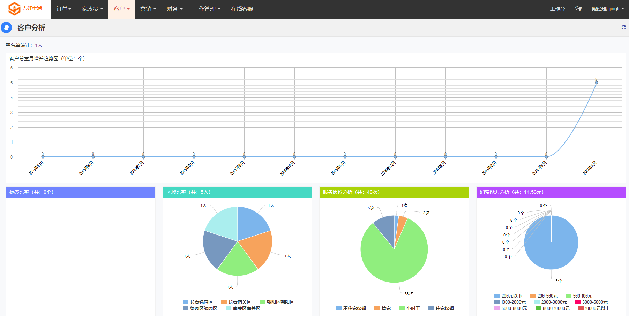This screenshot has width=629, height=316.
Task: Expand the 订单 dropdown menu
Action: [x=64, y=9]
